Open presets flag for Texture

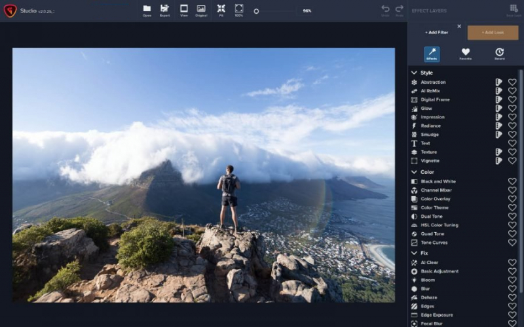click(498, 152)
